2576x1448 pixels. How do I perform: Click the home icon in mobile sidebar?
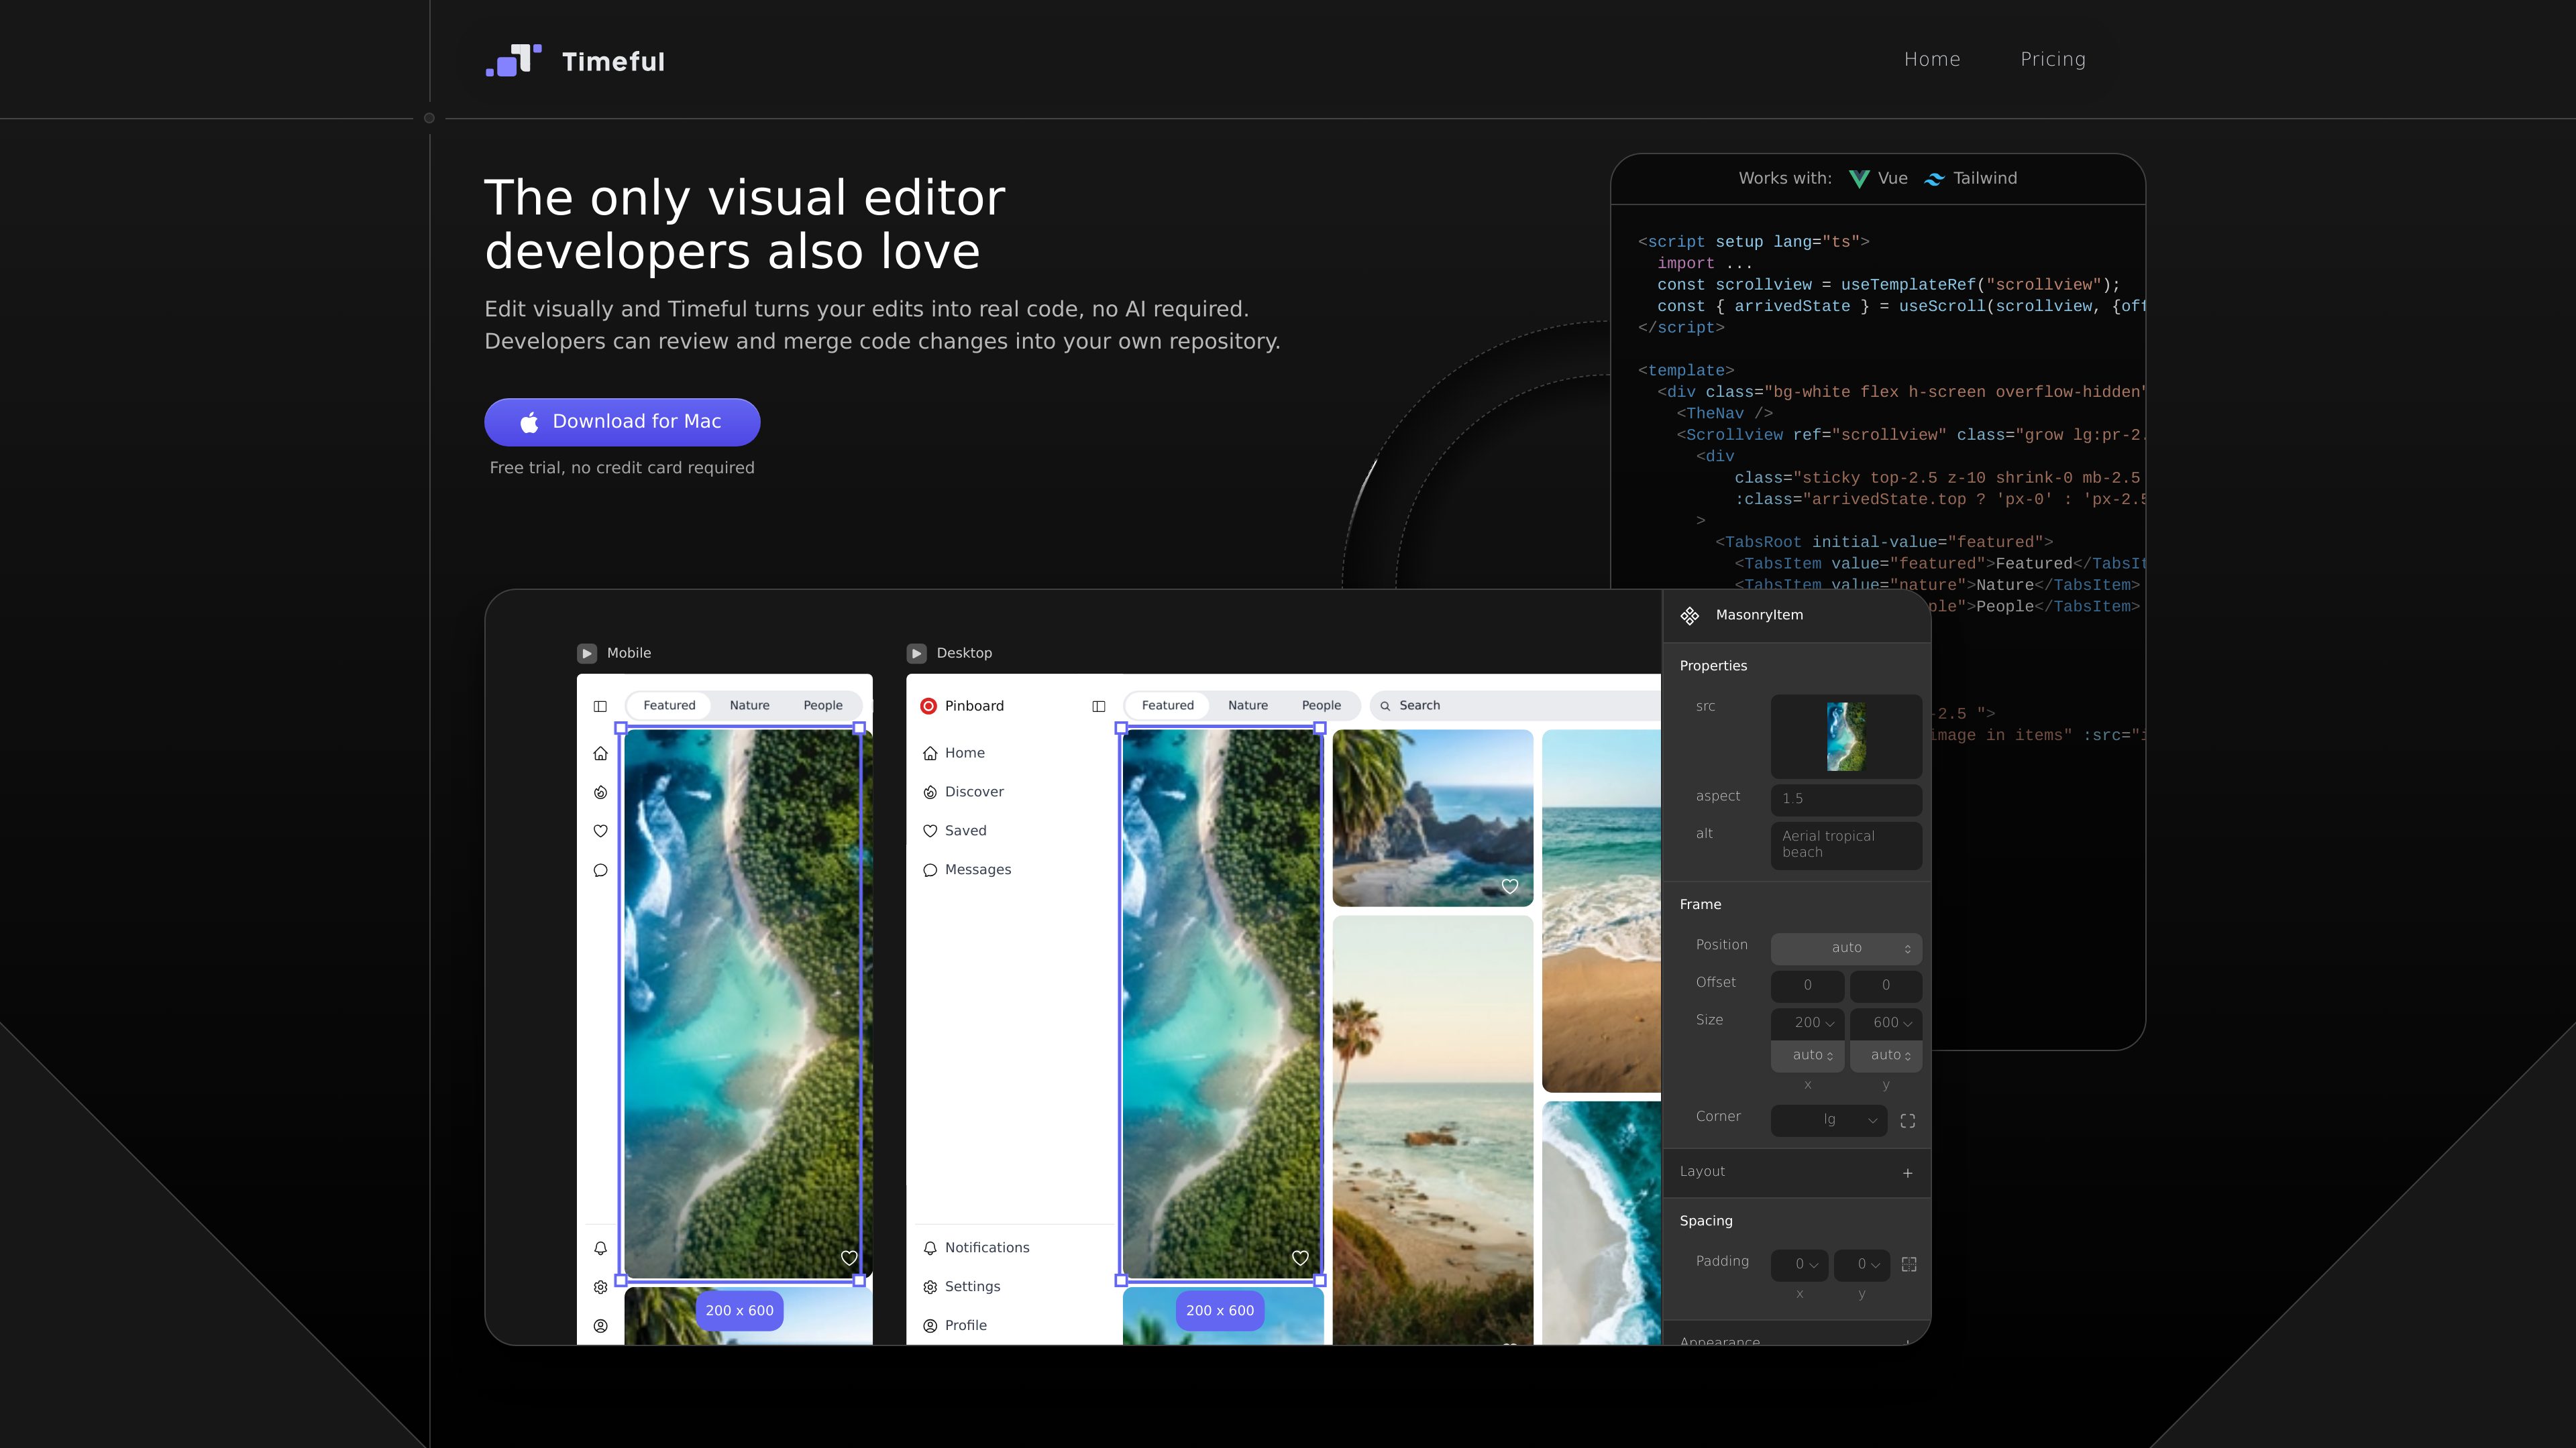[x=600, y=753]
